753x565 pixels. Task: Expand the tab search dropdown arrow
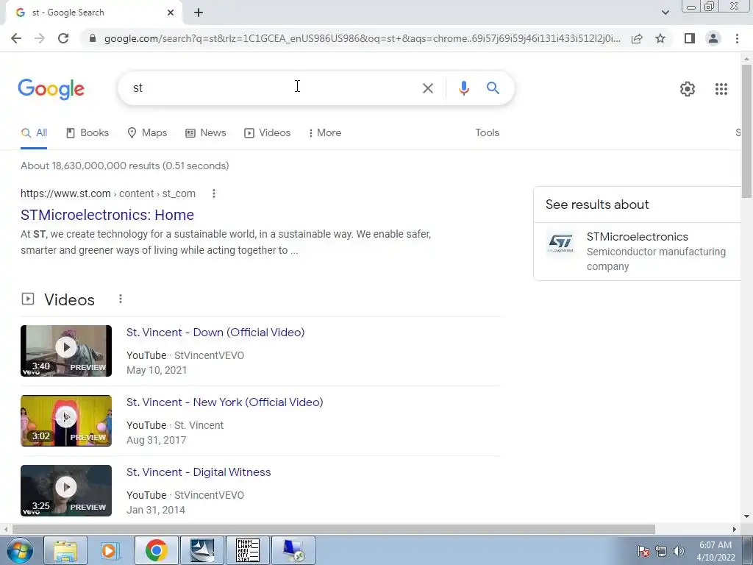665,13
